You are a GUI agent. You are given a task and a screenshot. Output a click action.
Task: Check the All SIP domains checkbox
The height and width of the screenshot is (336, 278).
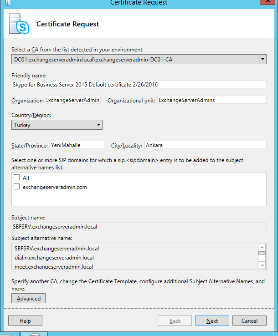16,178
